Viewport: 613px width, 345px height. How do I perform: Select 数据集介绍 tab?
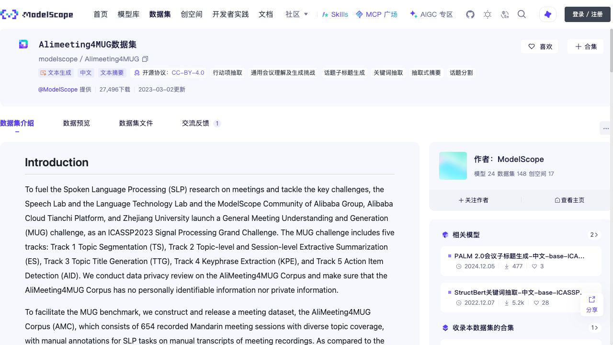pyautogui.click(x=17, y=123)
